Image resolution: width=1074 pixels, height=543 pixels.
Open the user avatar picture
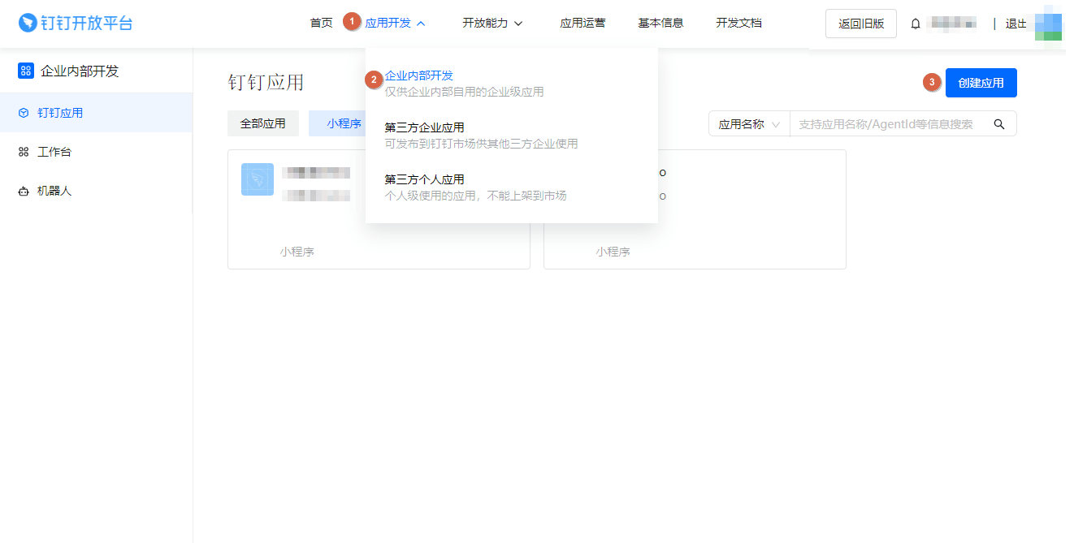pos(1048,24)
